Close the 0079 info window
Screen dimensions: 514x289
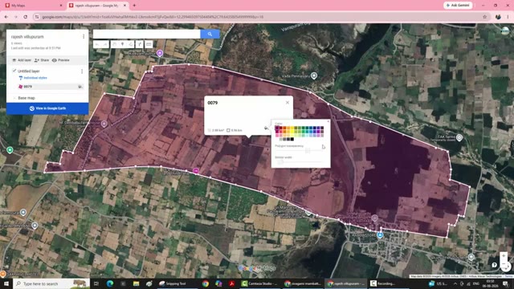coord(288,103)
